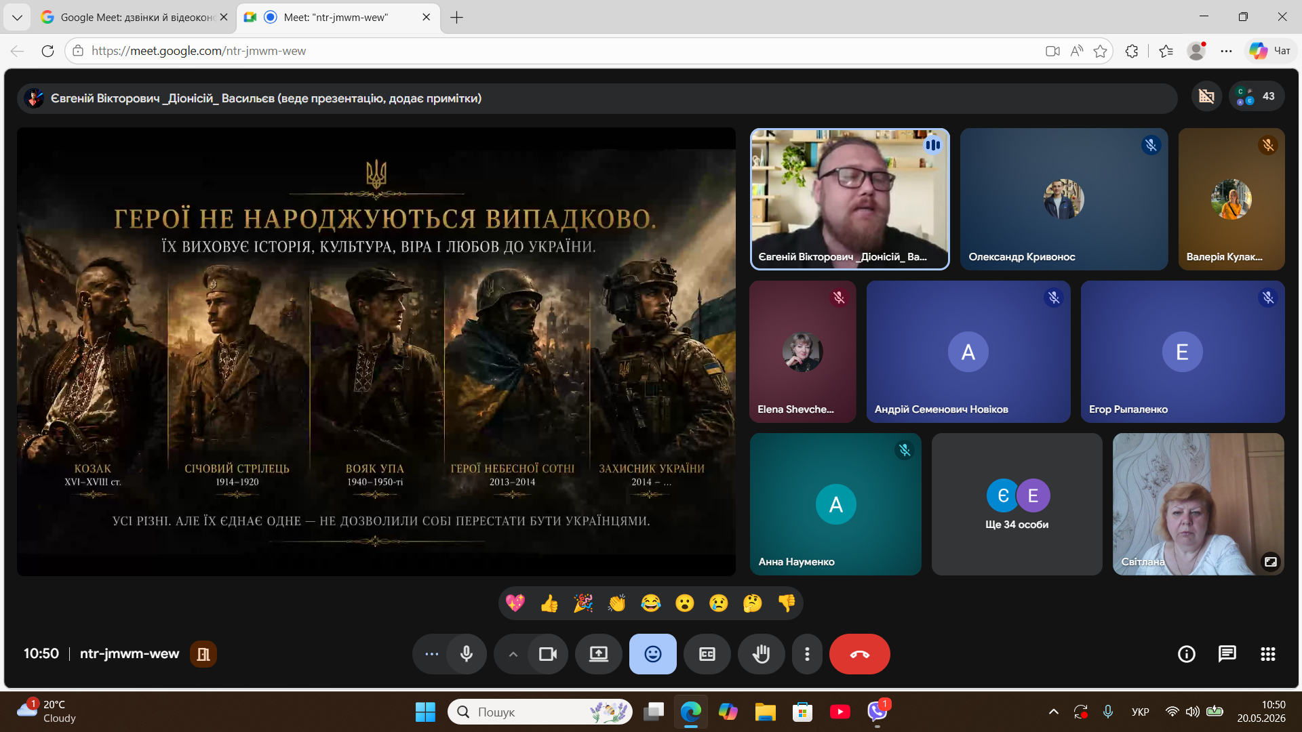The height and width of the screenshot is (732, 1302).
Task: Click the taskbar search box
Action: tap(540, 712)
